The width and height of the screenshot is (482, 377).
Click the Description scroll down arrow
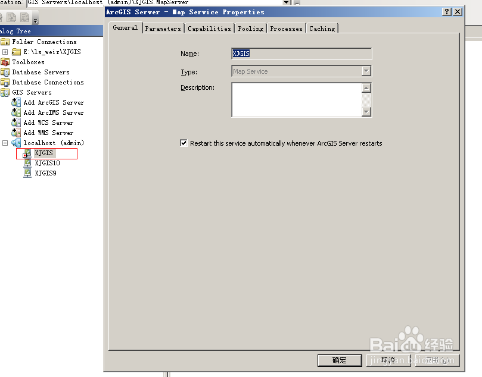click(x=366, y=111)
